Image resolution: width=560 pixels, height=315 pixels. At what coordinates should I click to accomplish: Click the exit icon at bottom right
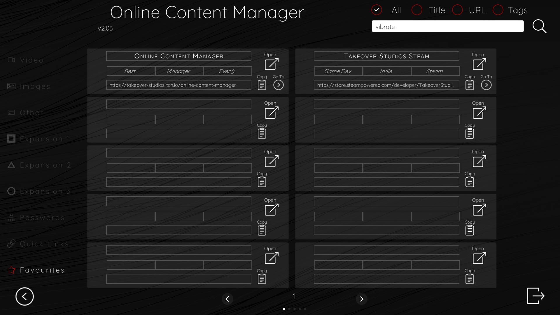coord(536,296)
